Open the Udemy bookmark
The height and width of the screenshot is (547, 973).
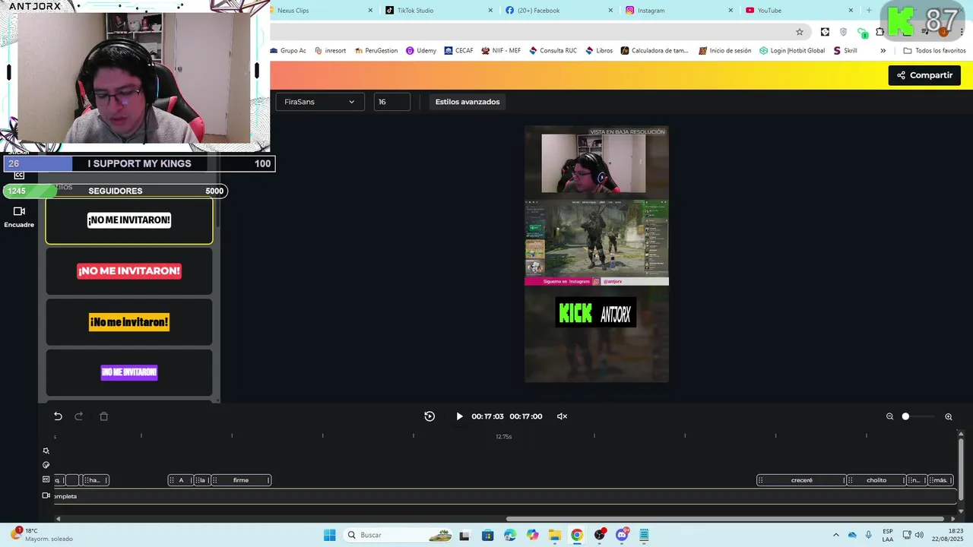pos(421,51)
